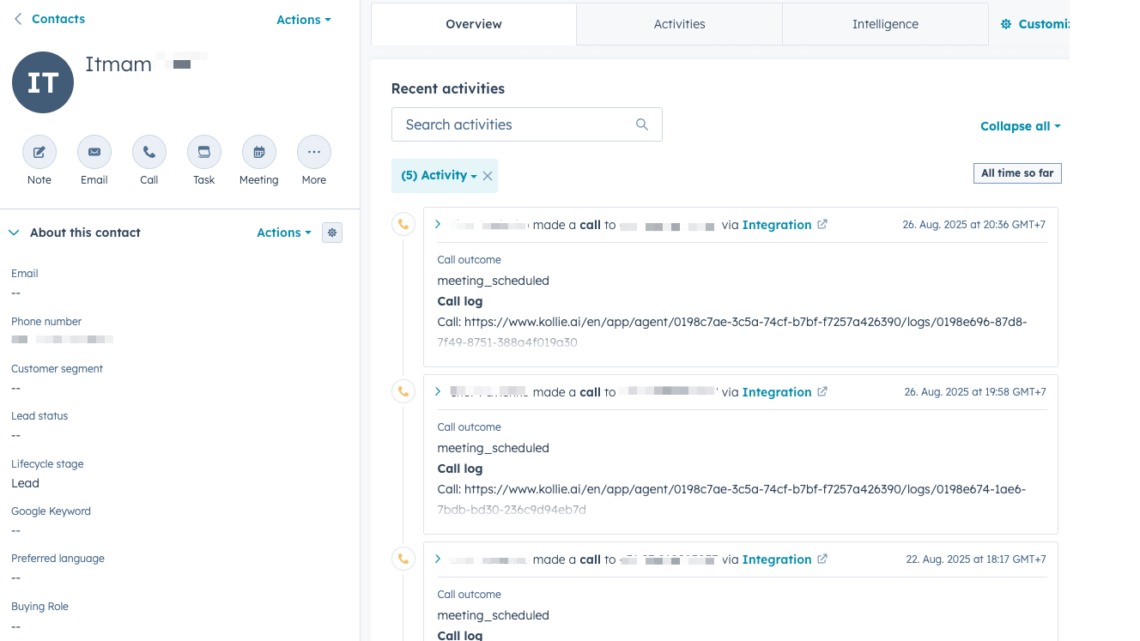Expand the 20:36 call activity chevron
Screen dimensions: 1140x641
438,225
